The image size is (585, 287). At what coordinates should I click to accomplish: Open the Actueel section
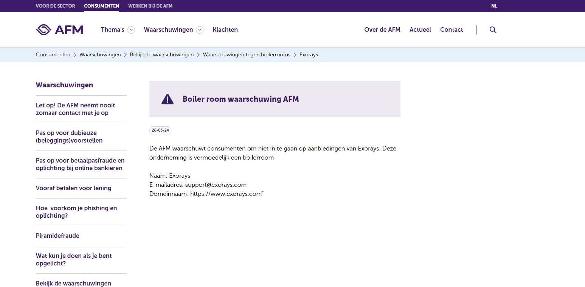420,29
